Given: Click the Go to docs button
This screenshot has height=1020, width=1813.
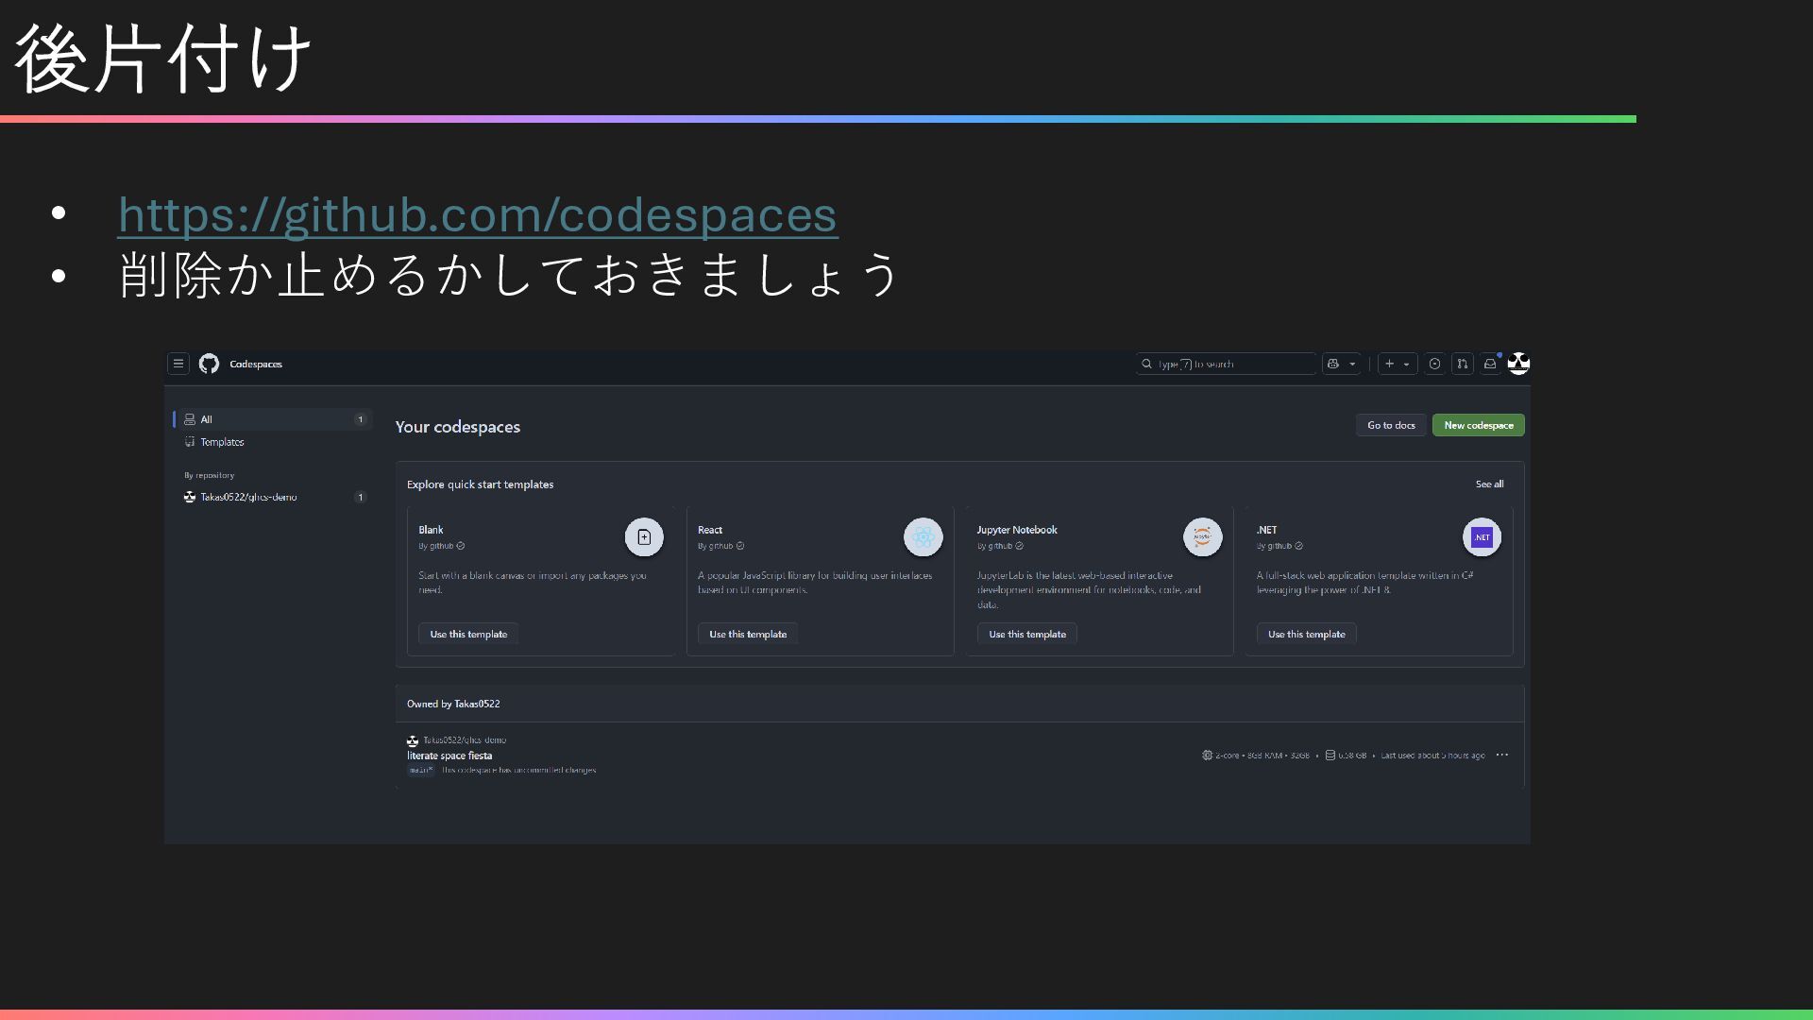Looking at the screenshot, I should tap(1391, 425).
